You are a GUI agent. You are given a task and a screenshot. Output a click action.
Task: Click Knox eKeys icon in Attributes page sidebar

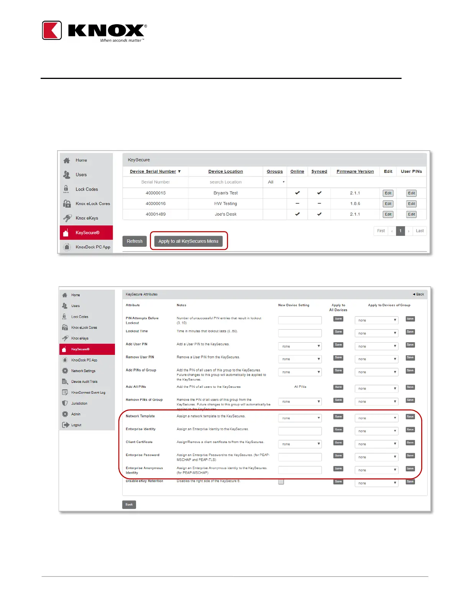[65, 338]
